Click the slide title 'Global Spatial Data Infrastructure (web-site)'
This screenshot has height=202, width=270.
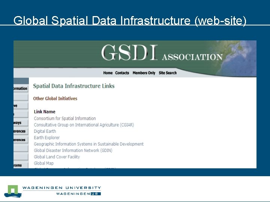[130, 21]
